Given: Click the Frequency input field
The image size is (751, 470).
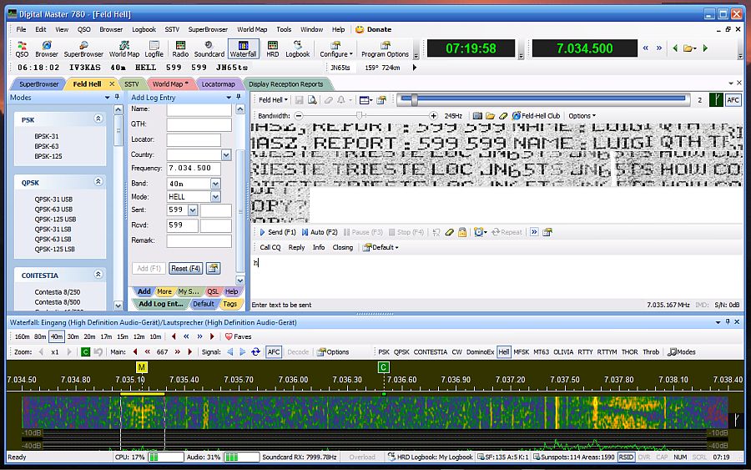Looking at the screenshot, I should 194,169.
